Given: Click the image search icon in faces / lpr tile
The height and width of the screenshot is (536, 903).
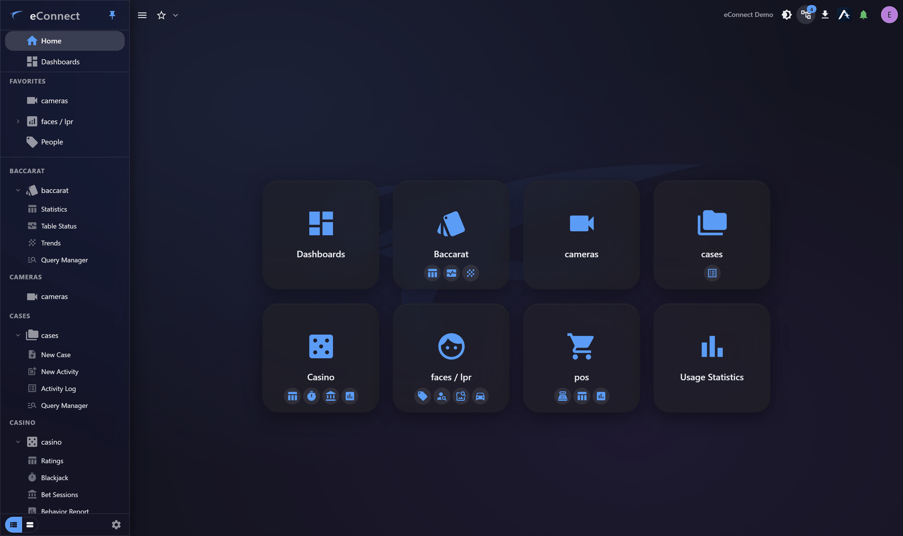Looking at the screenshot, I should point(461,396).
